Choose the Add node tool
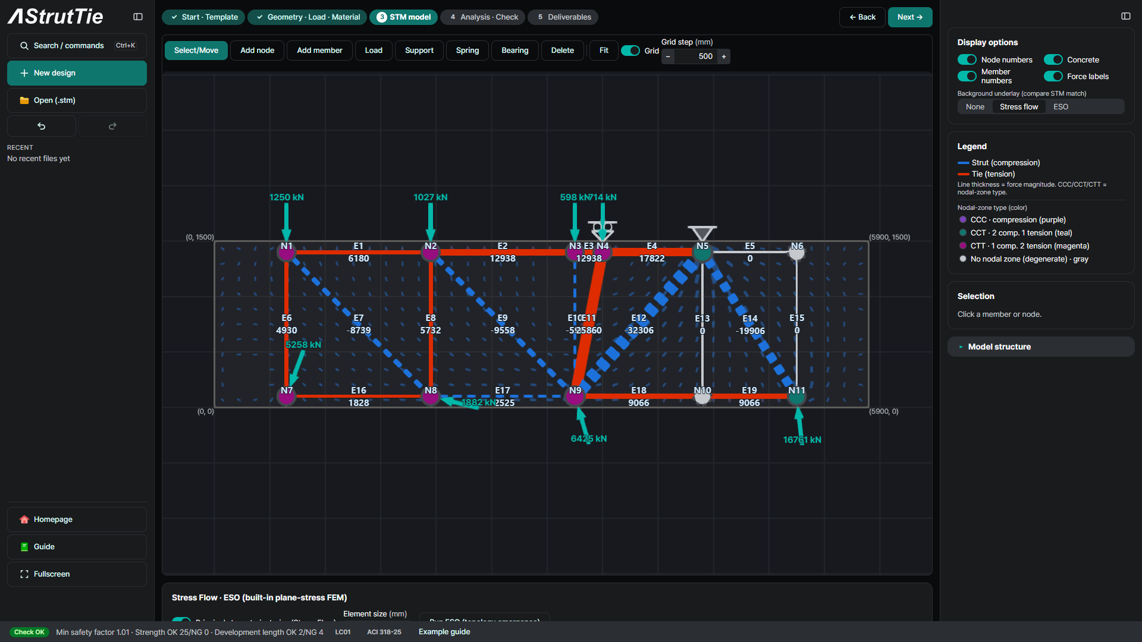Image resolution: width=1142 pixels, height=642 pixels. 258,51
